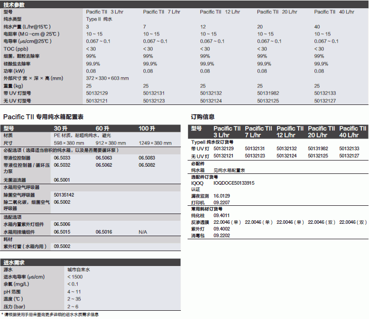Click the 水箱内置紫外灯组件 number 06.5006
Screen dimensions: 369x319
click(62, 224)
